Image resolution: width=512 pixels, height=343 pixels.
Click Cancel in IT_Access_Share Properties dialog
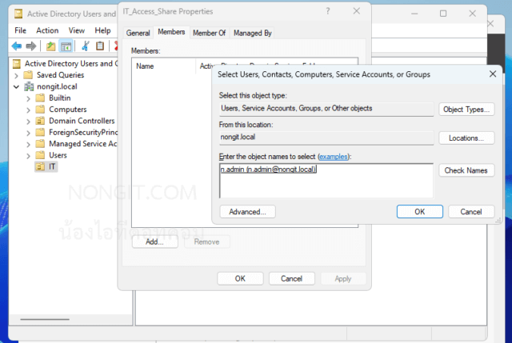coord(291,278)
